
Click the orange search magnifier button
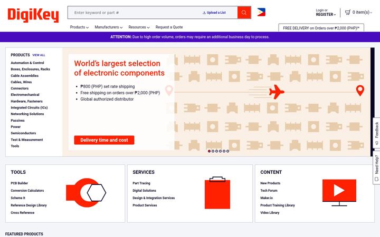pos(244,13)
